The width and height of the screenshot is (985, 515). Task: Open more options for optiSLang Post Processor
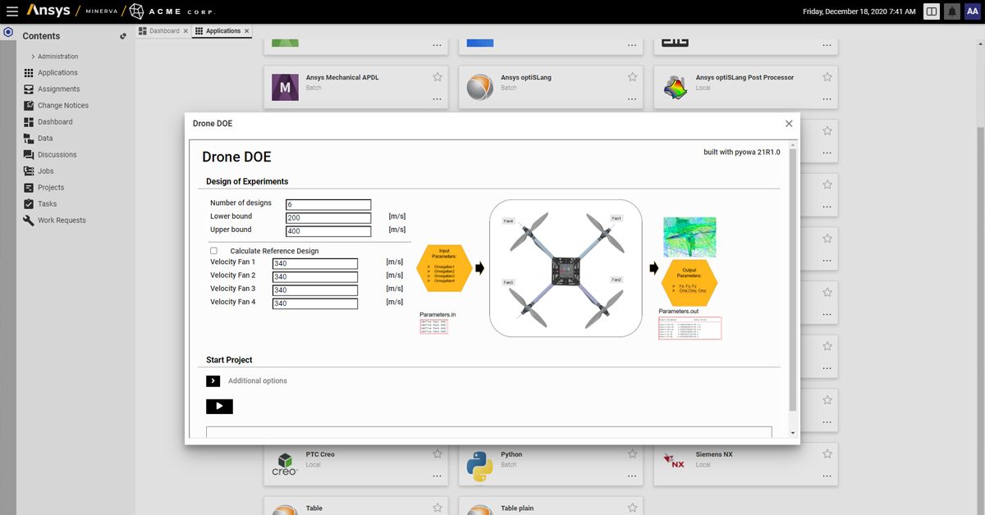click(827, 98)
